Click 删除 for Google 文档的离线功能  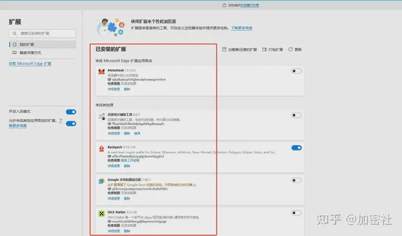point(127,199)
